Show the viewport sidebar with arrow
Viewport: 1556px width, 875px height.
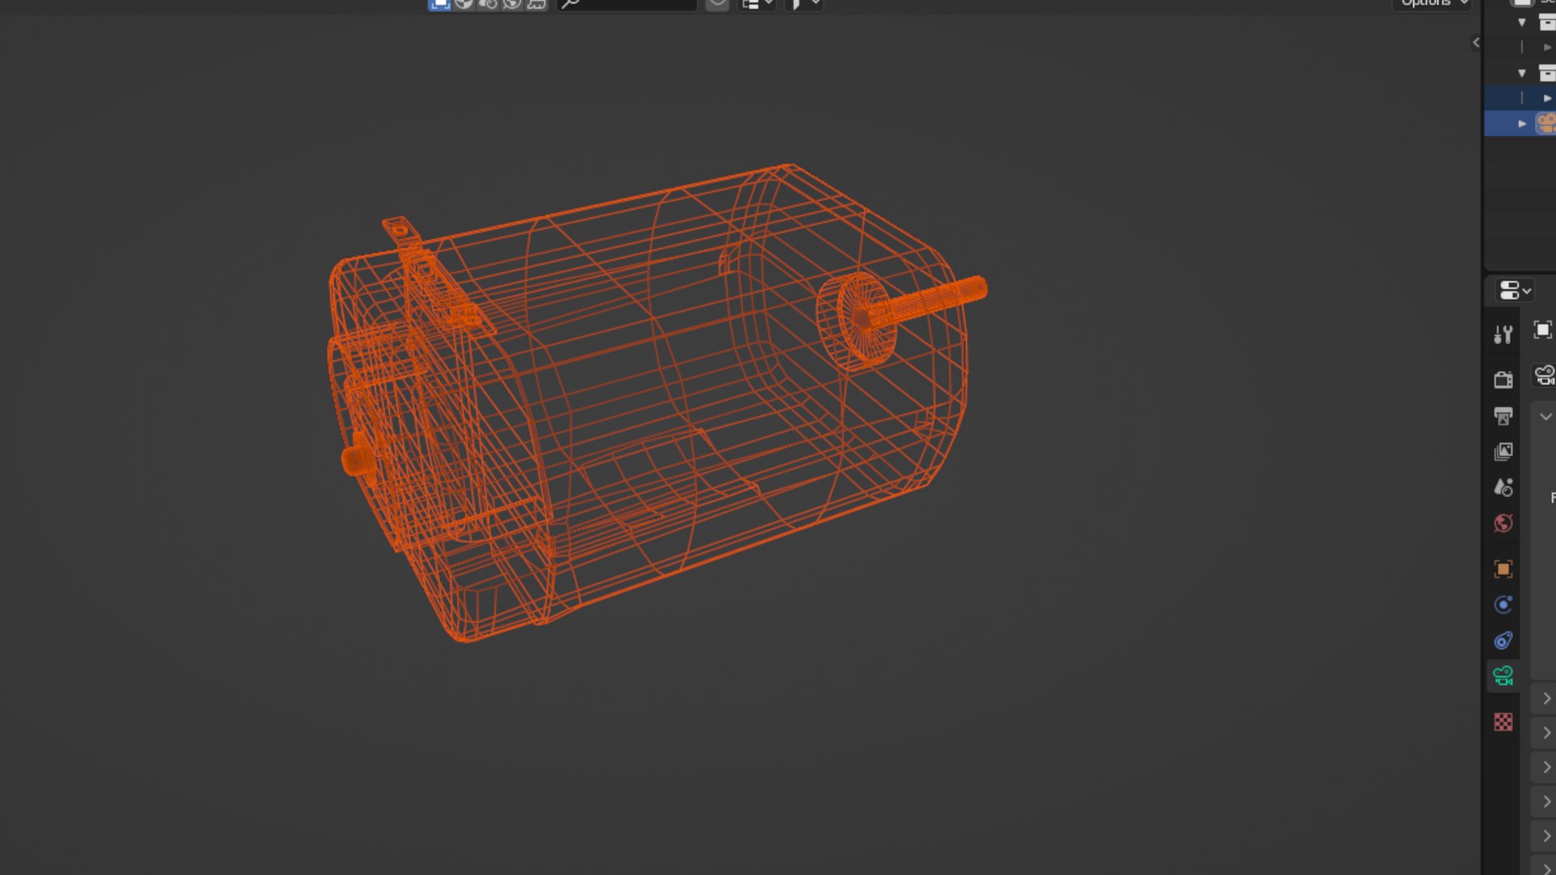point(1476,43)
